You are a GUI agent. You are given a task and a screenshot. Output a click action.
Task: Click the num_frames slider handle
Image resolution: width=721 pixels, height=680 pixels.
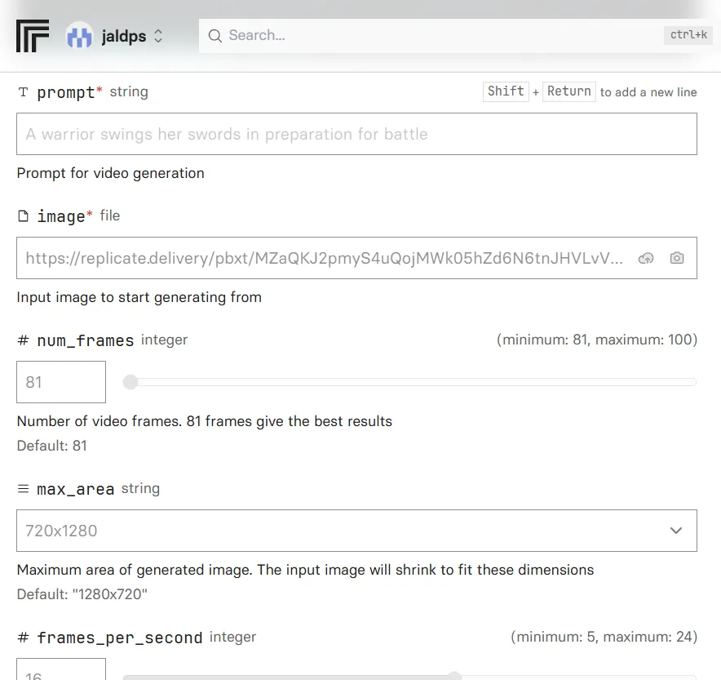pyautogui.click(x=130, y=382)
